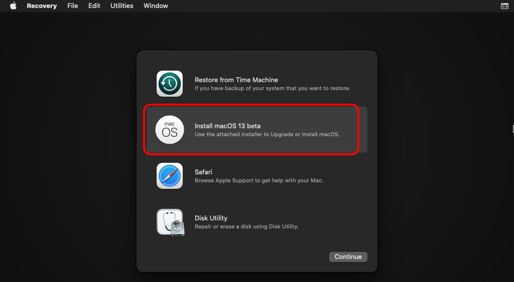Select the Safari option title

coord(203,172)
